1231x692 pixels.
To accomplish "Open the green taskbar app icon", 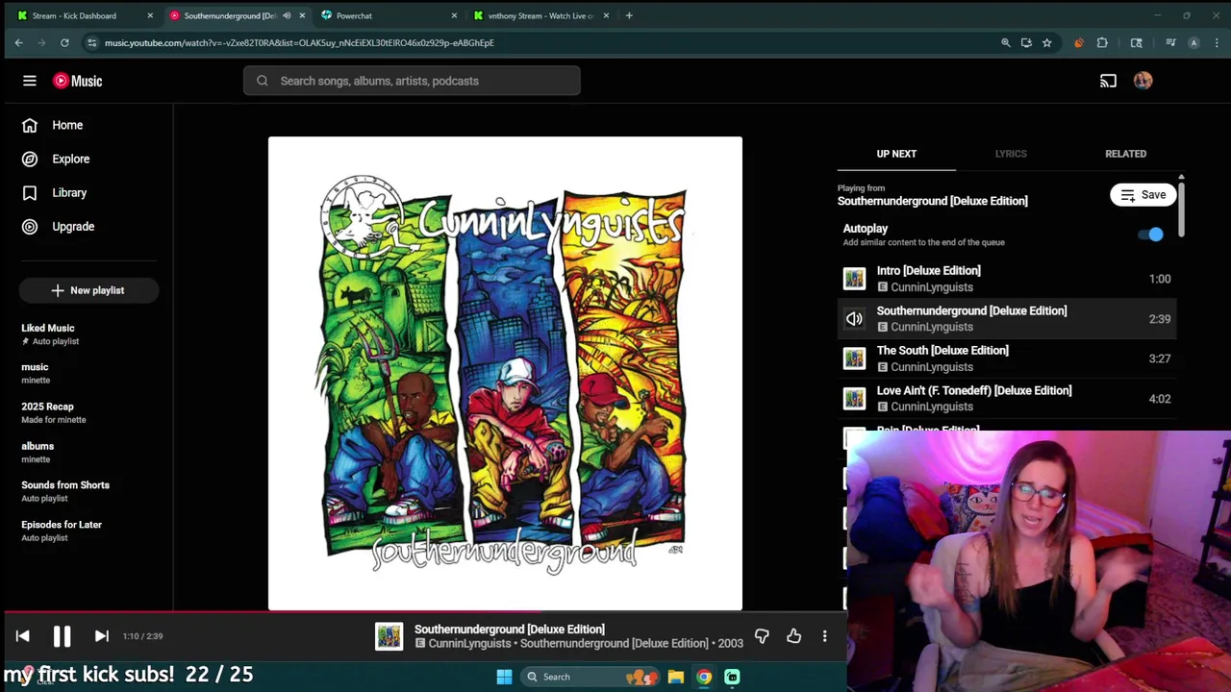I will pyautogui.click(x=732, y=677).
